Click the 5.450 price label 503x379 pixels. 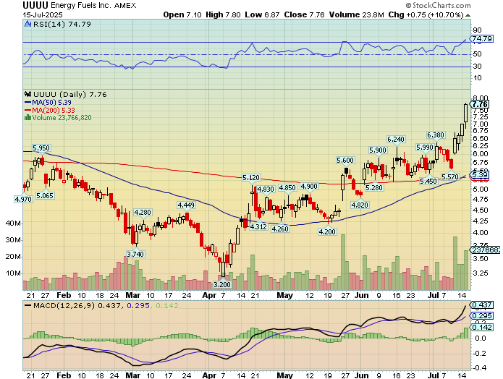(x=428, y=181)
